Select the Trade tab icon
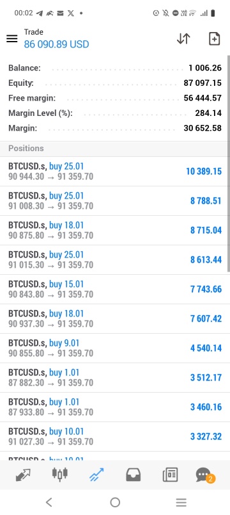This screenshot has height=515, width=230. 96,475
